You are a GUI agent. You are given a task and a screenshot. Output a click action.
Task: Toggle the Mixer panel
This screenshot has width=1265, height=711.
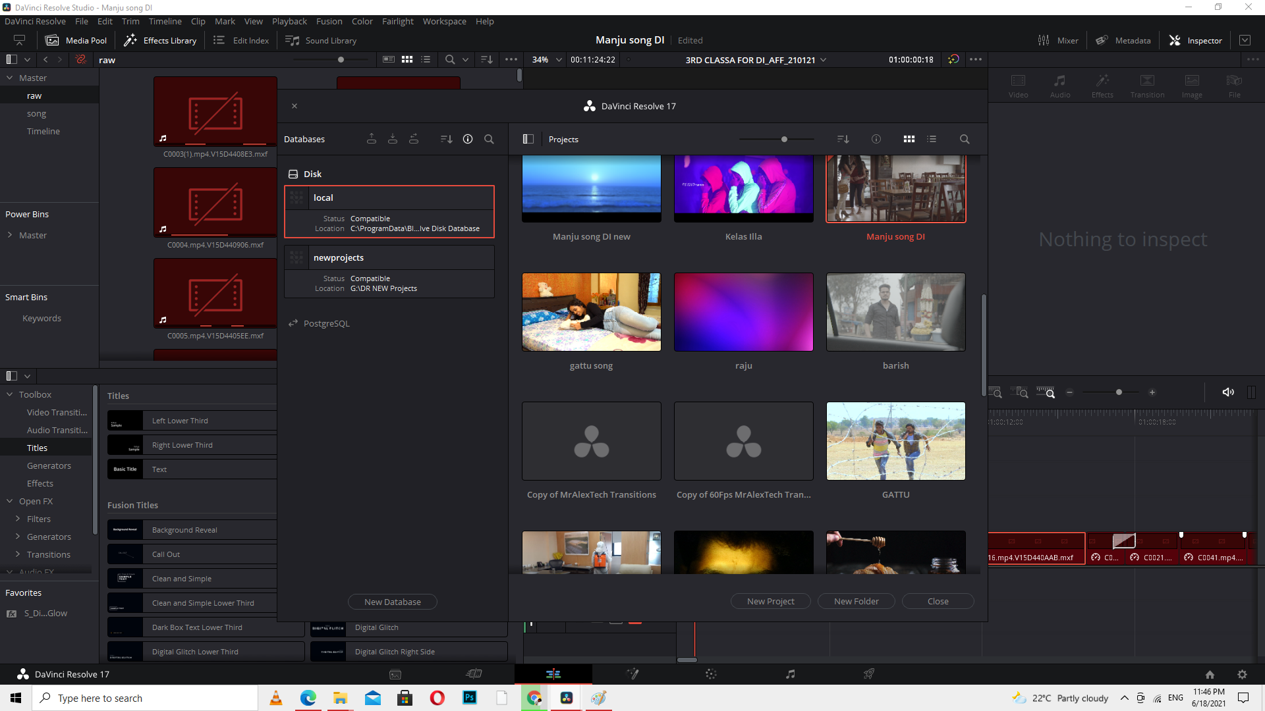coord(1058,40)
